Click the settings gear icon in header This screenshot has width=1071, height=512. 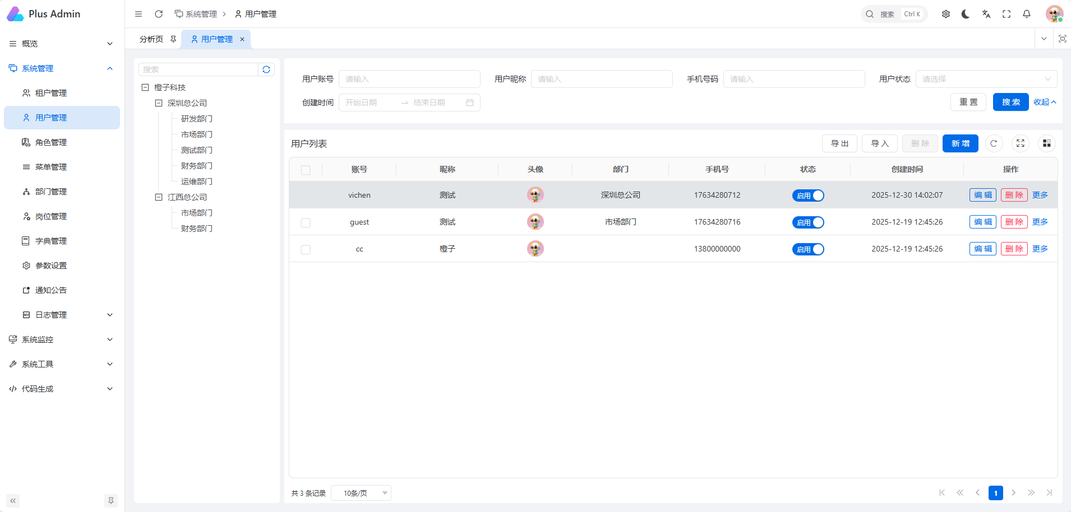tap(946, 14)
